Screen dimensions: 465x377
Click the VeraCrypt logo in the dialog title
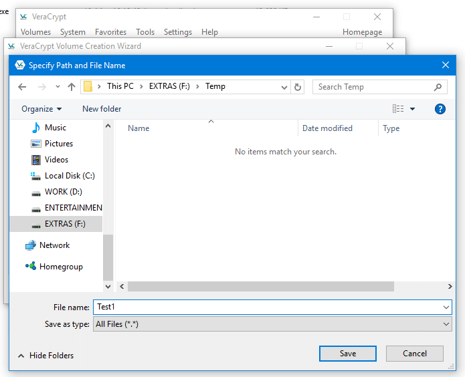[20, 65]
